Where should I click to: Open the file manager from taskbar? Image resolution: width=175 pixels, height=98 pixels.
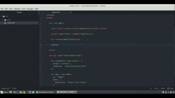(x=21, y=92)
